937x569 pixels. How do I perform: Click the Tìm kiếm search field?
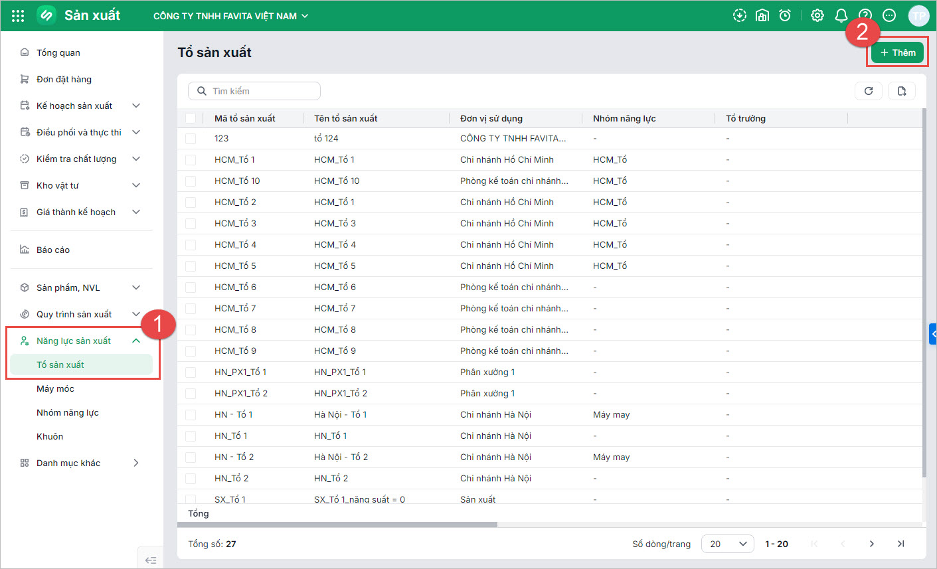tap(254, 91)
